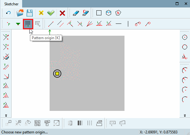The image size is (190, 135).
Task: Select the horizontal line tool
Action: [119, 24]
